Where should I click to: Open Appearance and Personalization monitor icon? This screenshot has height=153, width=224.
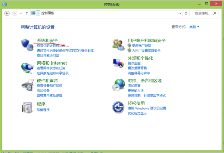118,63
